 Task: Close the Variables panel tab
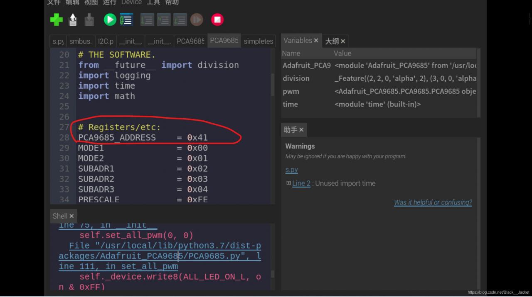tap(316, 41)
